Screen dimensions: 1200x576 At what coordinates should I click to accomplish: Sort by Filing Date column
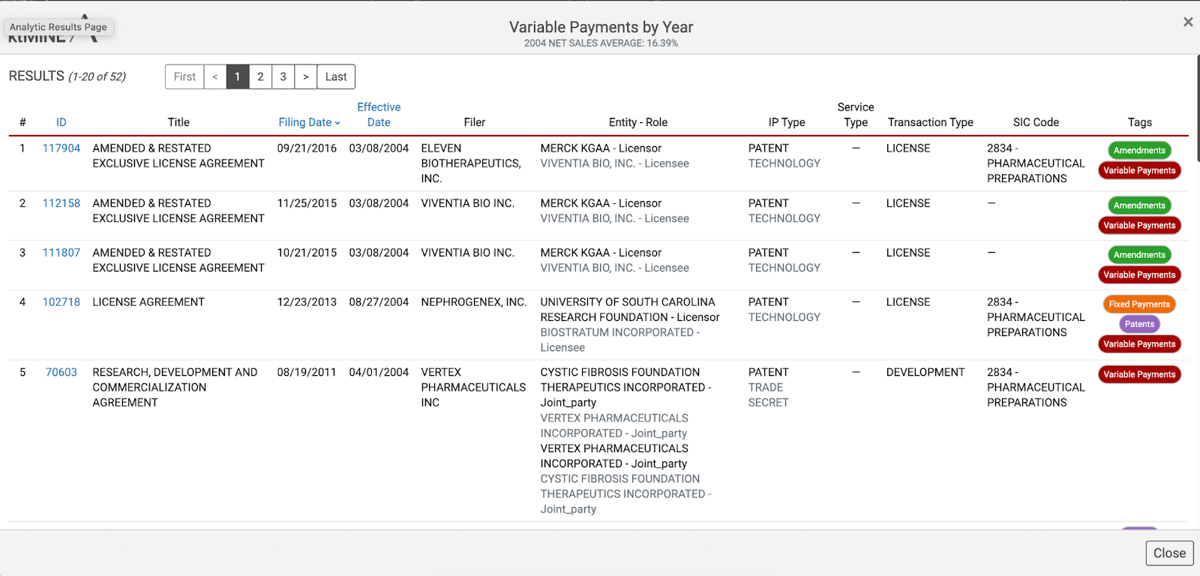point(309,122)
